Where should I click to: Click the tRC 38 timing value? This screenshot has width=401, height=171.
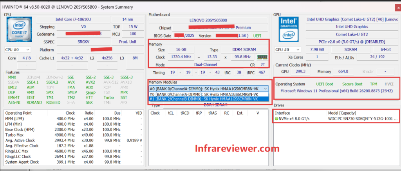coord(239,73)
